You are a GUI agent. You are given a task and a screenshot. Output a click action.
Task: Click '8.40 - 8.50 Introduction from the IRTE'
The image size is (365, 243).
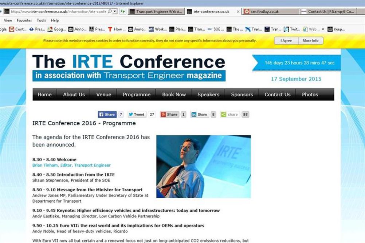point(74,175)
